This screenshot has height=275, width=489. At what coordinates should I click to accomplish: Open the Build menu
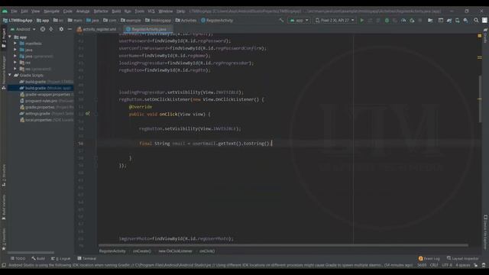coord(116,11)
